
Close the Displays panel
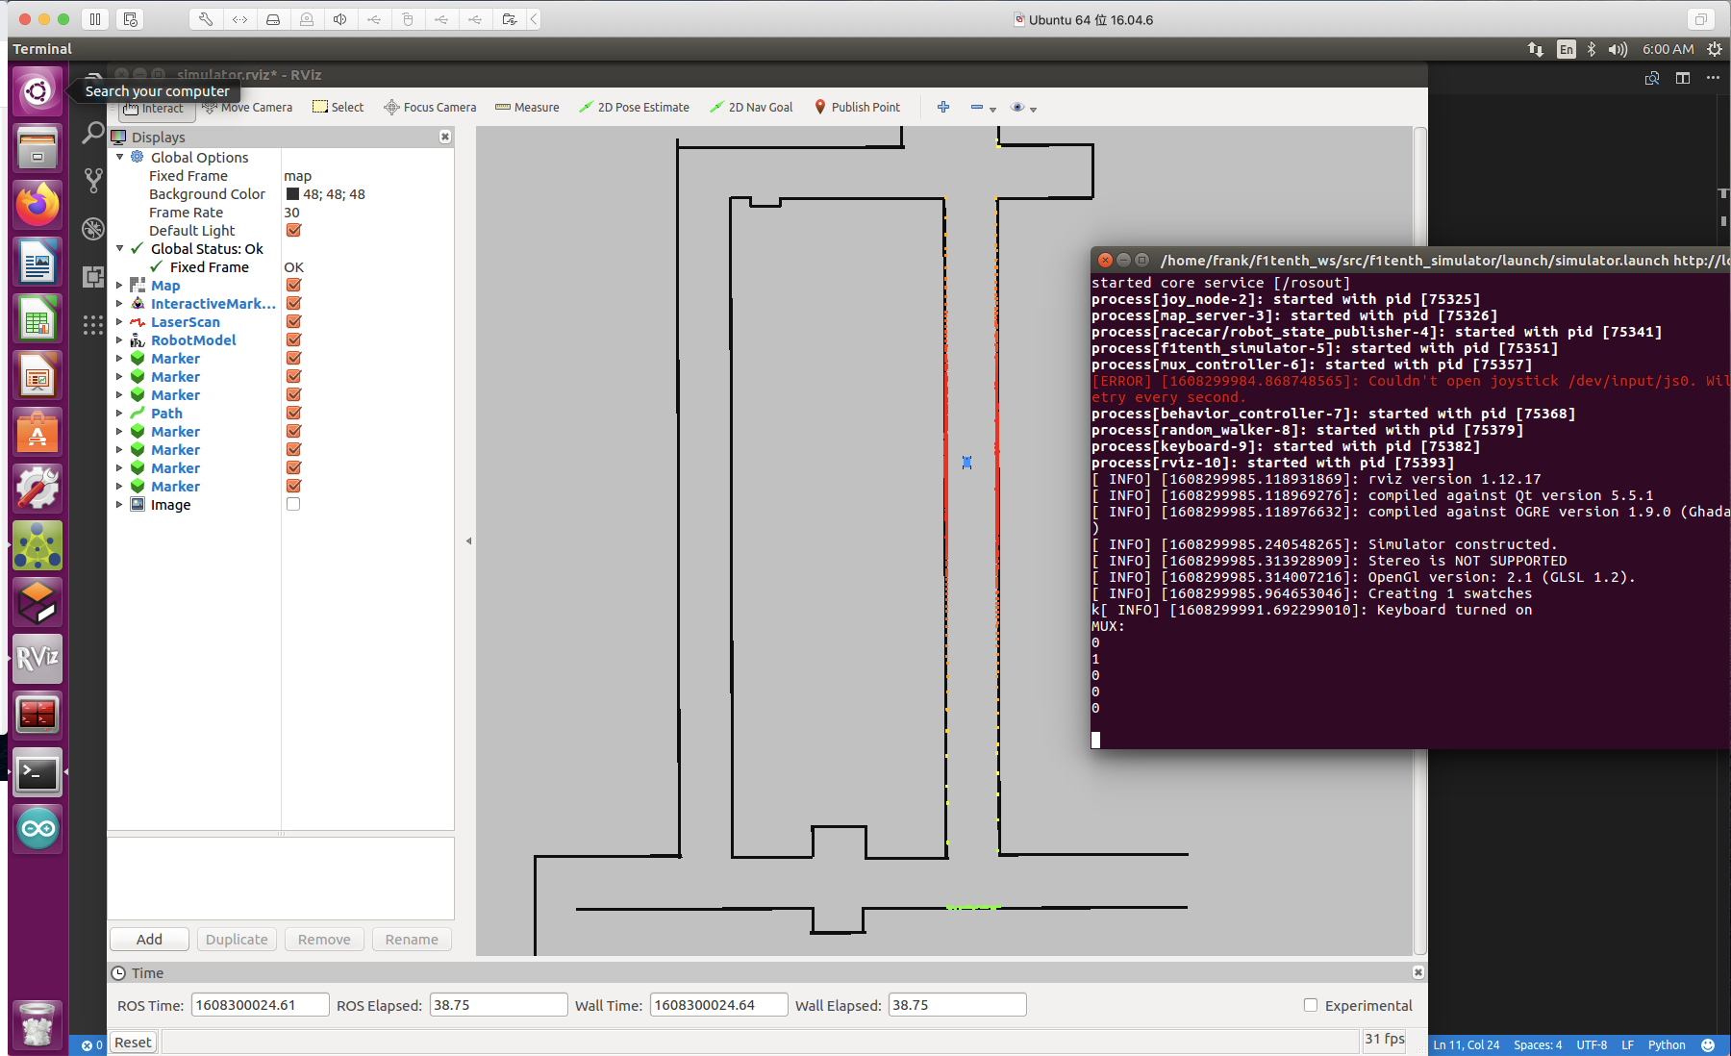point(445,137)
